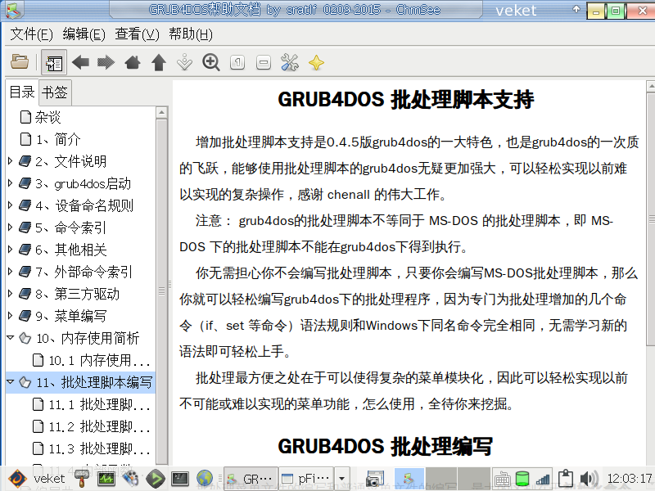
Task: Click the content pane scrollbar
Action: [x=651, y=219]
